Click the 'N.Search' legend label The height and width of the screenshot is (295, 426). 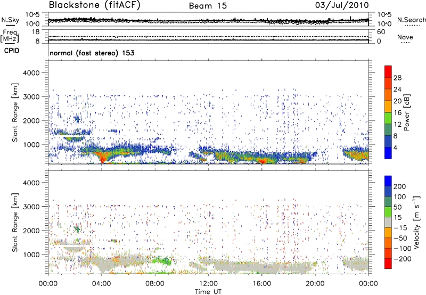coord(411,20)
